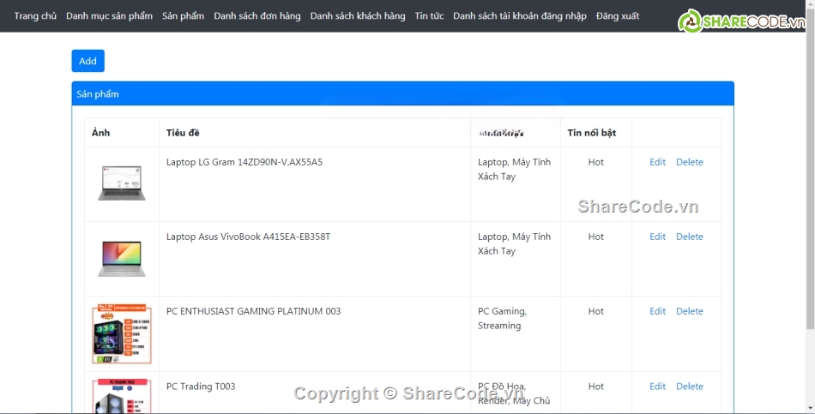Click Hot status in LG Gram row
The height and width of the screenshot is (414, 815).
pos(596,162)
